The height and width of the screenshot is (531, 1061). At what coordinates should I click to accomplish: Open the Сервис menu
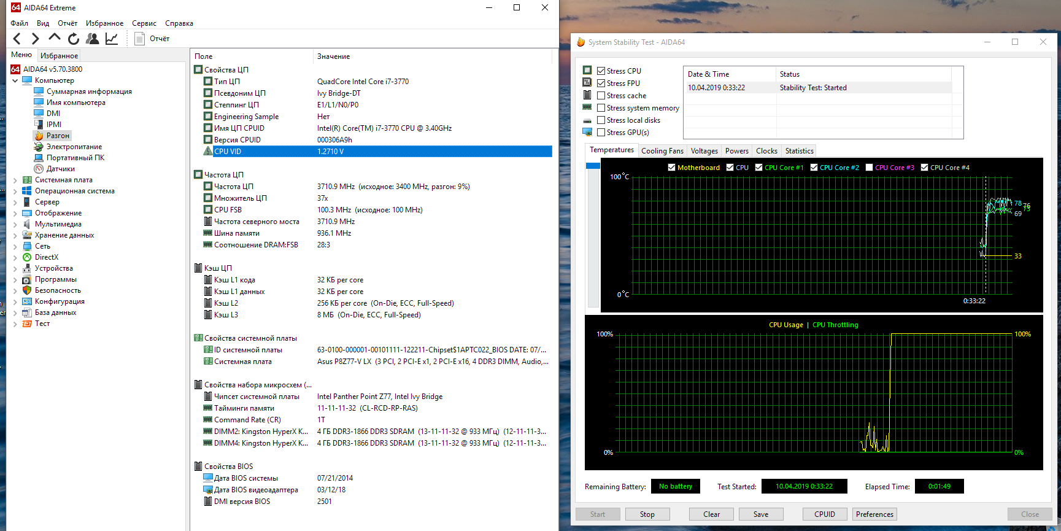pos(144,23)
